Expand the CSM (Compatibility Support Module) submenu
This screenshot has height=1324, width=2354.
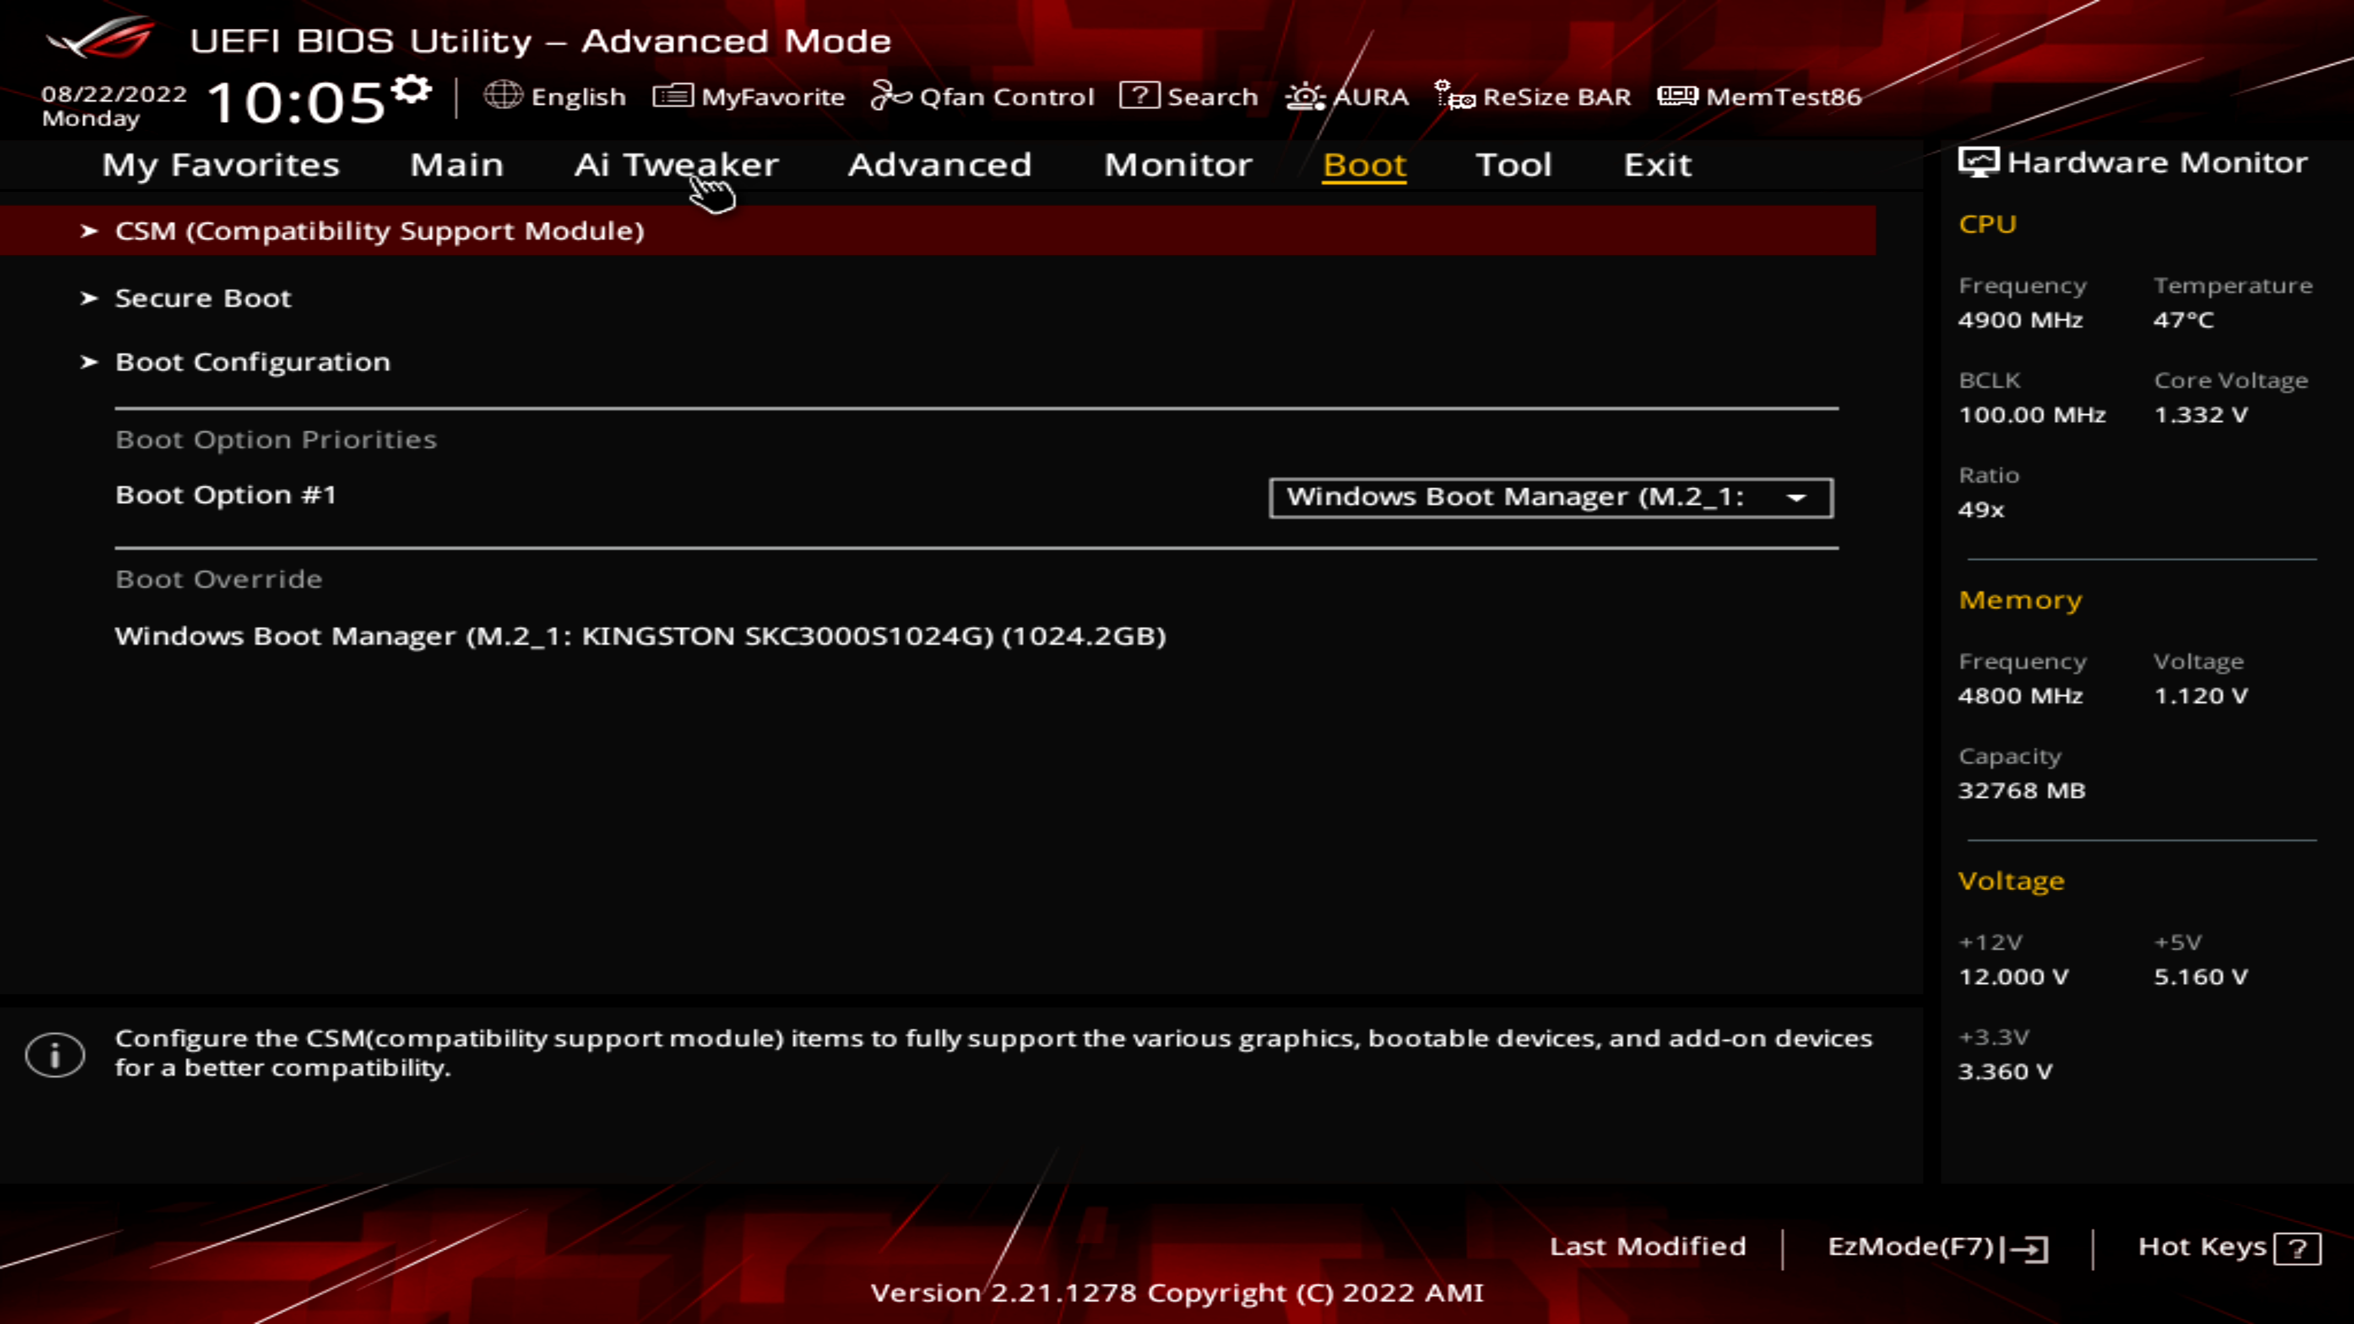(379, 230)
